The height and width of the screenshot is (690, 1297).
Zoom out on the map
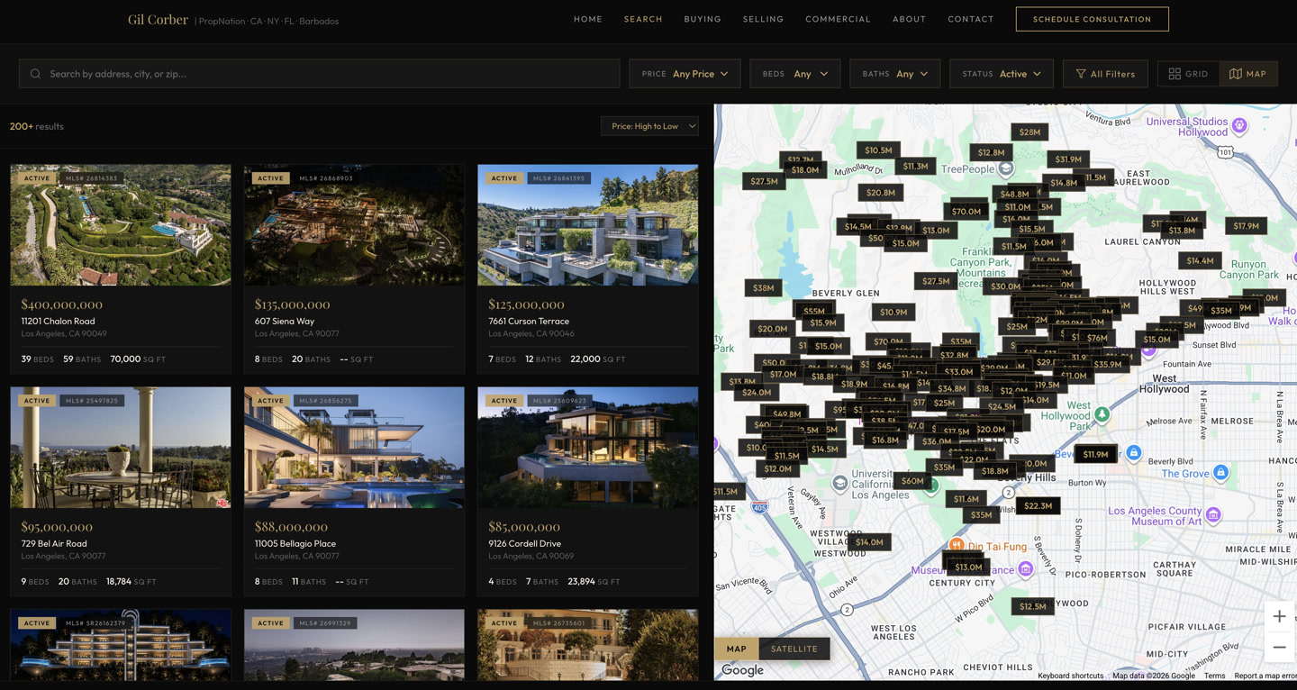click(1279, 647)
